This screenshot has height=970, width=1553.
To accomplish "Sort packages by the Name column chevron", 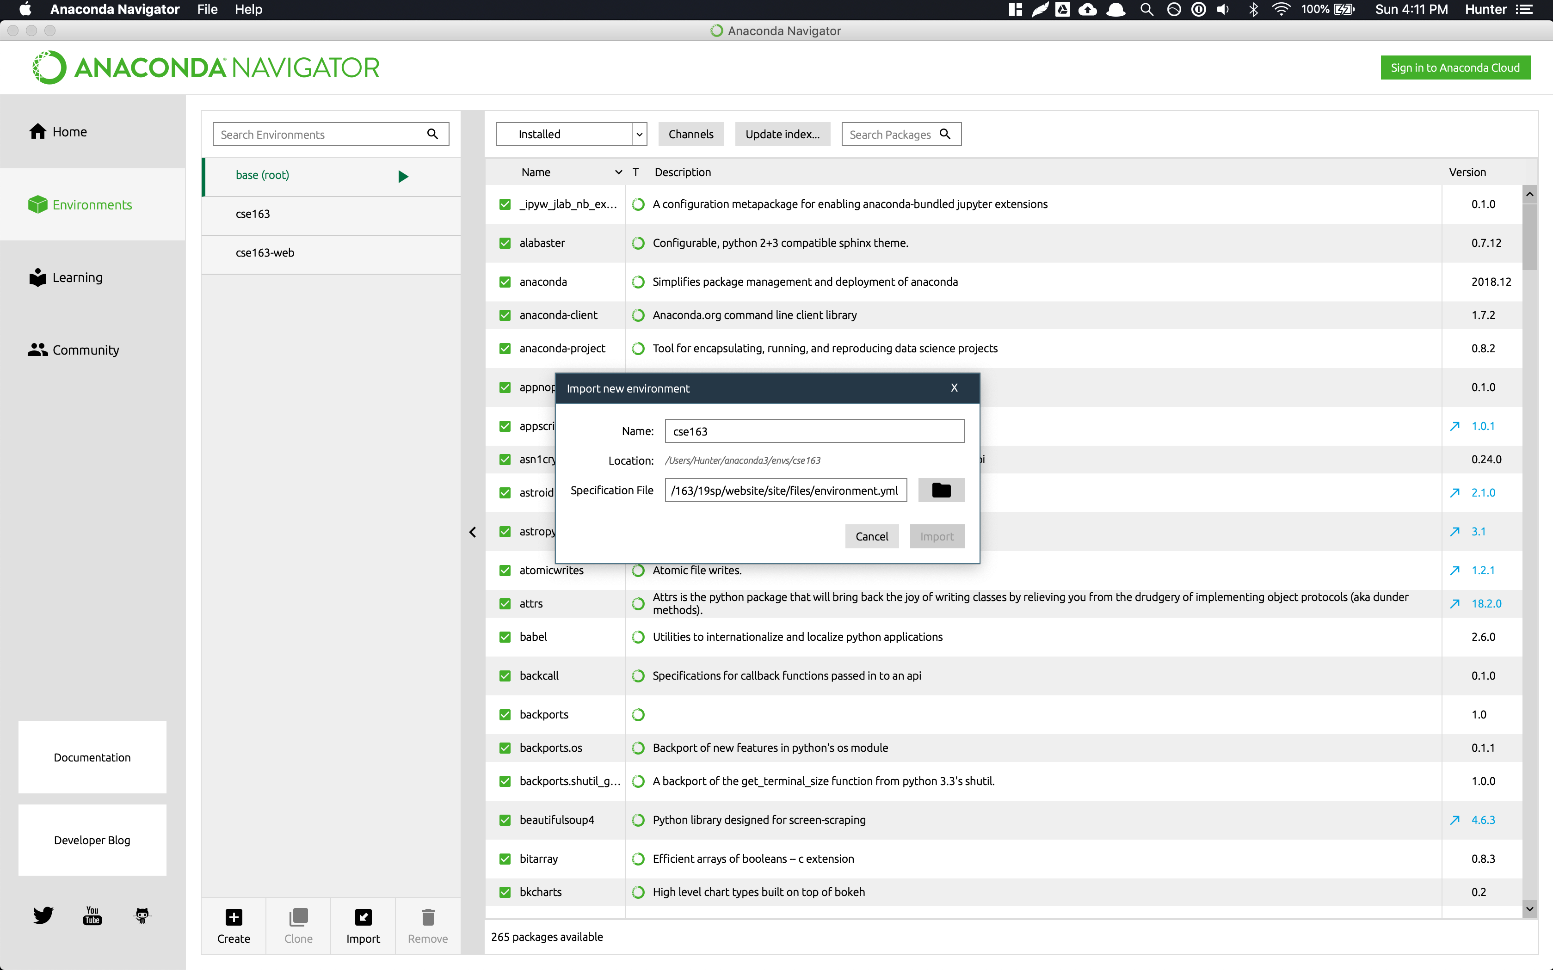I will (x=618, y=172).
